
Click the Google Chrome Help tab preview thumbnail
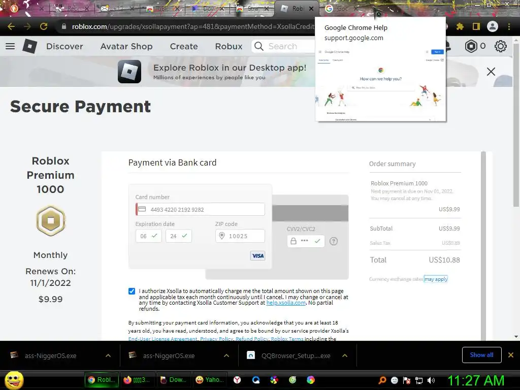pos(380,84)
